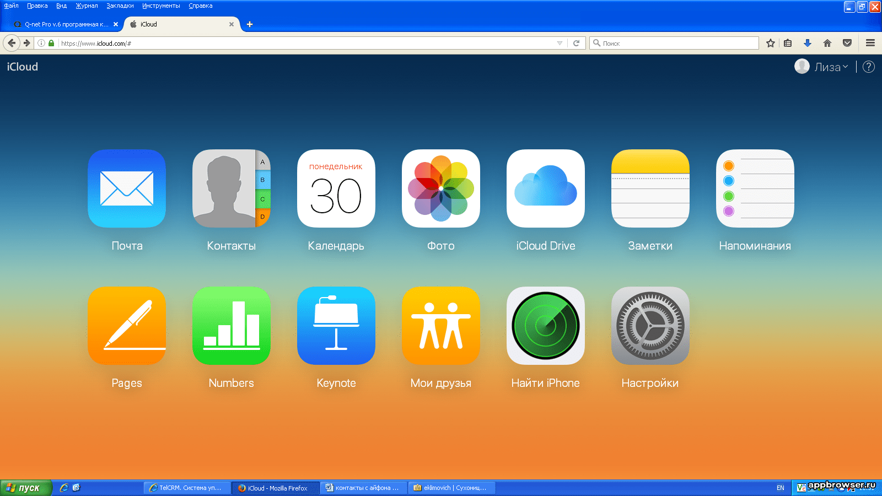882x496 pixels.
Task: Show site information icon in address bar
Action: click(x=41, y=43)
